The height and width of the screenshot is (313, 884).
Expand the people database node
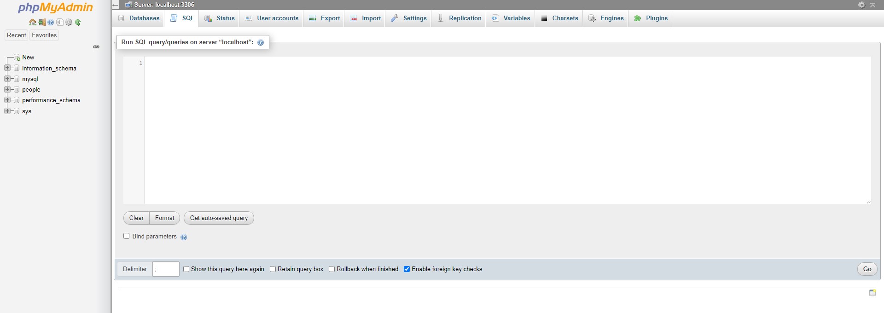[7, 89]
